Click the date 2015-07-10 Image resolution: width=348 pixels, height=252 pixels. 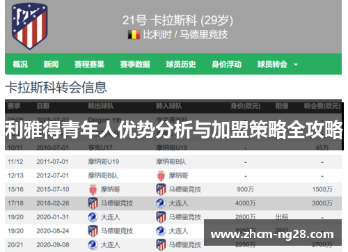point(53,189)
